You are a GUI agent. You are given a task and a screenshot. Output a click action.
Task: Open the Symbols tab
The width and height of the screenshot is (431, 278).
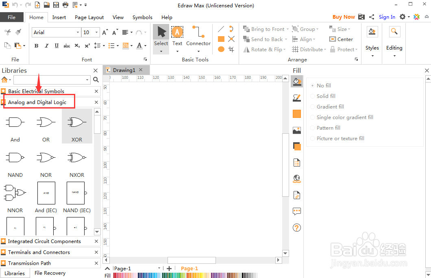pos(142,17)
